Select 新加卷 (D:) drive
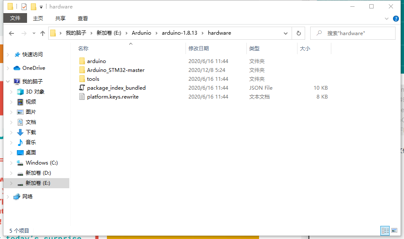The height and width of the screenshot is (239, 404). click(38, 173)
